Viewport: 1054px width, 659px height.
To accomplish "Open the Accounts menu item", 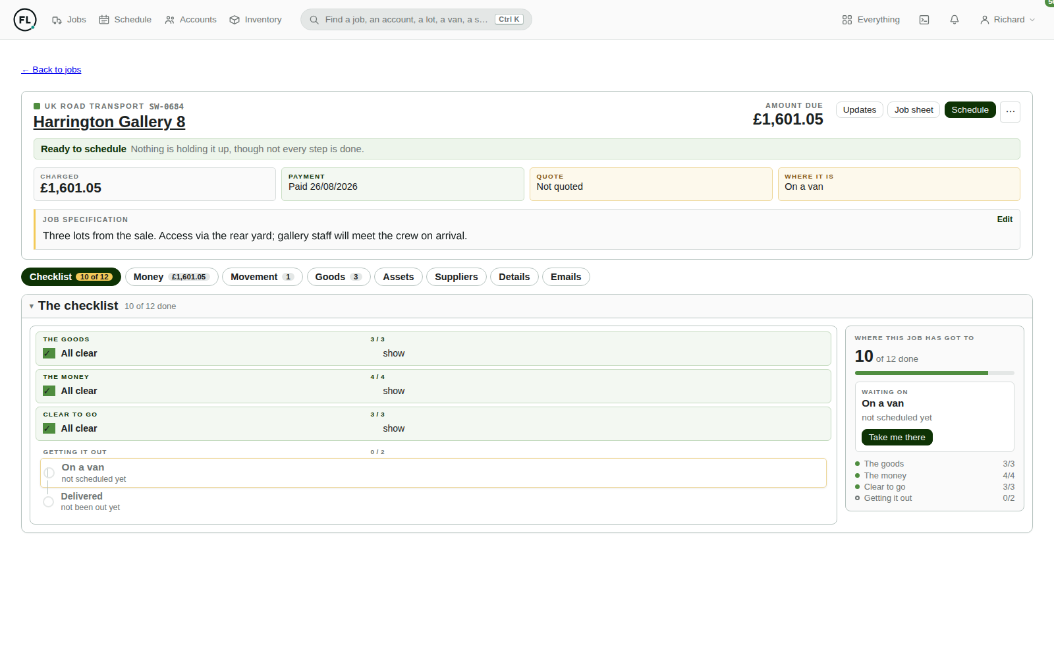I will (190, 20).
